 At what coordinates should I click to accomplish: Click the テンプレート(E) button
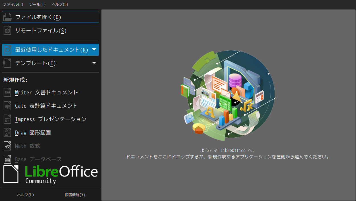click(50, 63)
